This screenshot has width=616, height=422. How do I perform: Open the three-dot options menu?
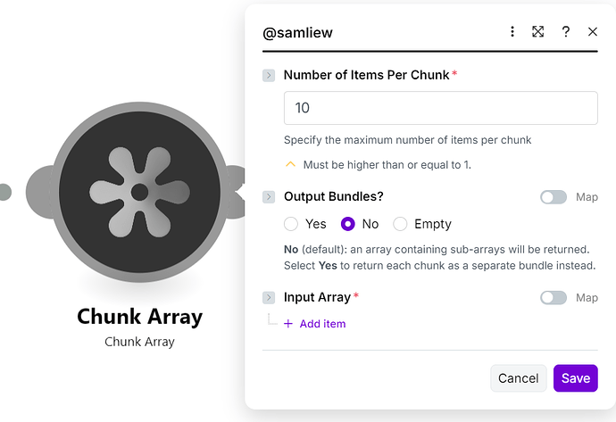pyautogui.click(x=512, y=31)
